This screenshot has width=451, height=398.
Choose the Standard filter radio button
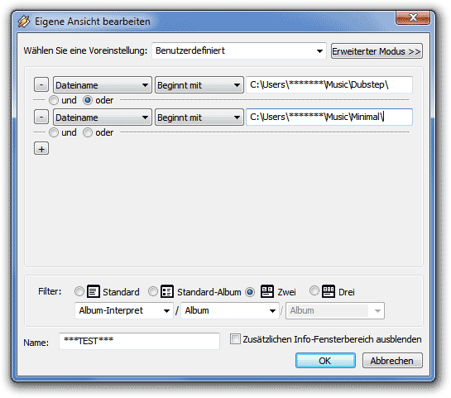[x=79, y=291]
